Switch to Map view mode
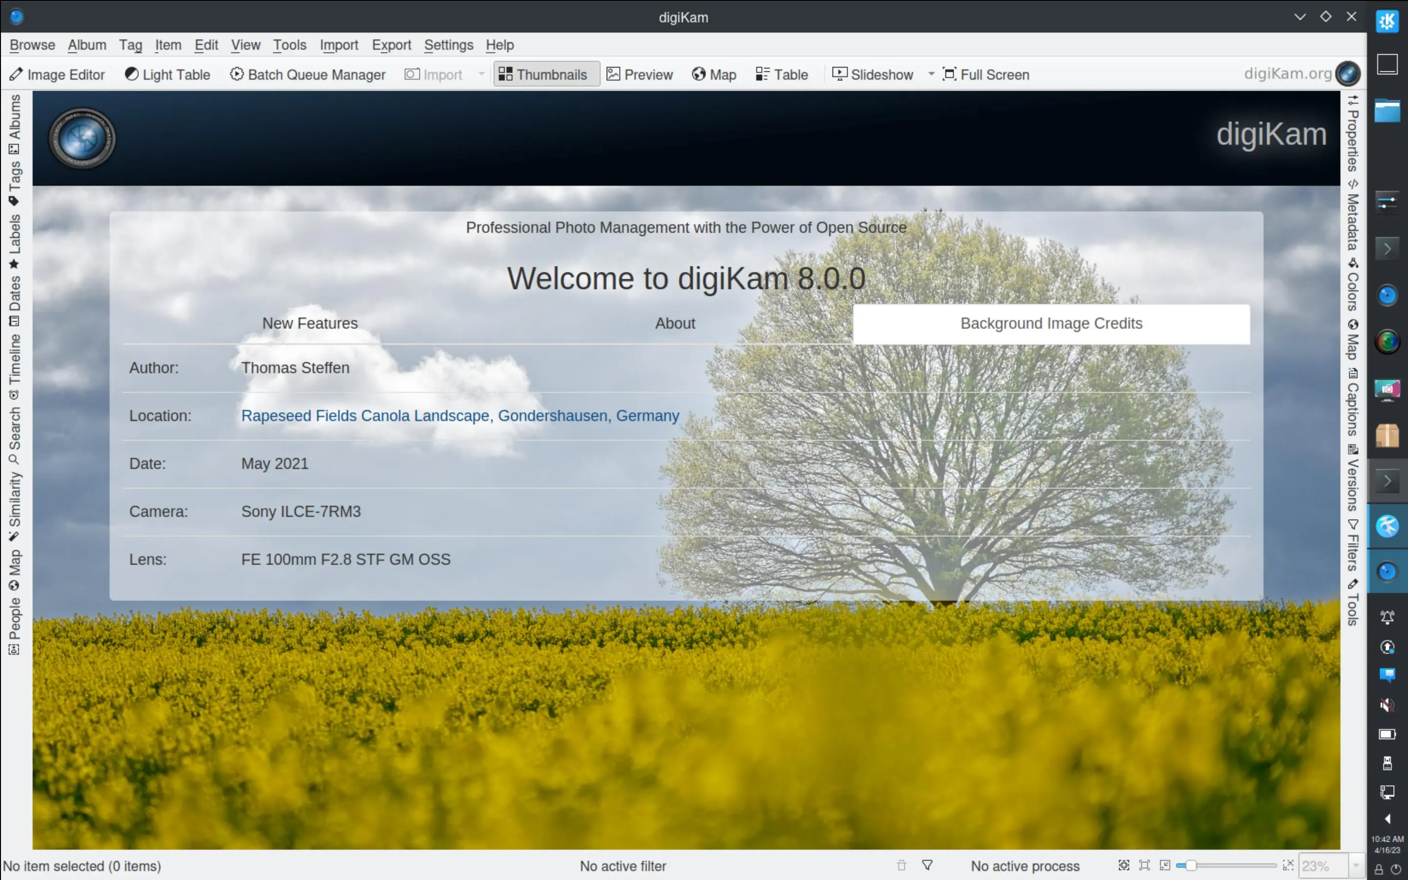The width and height of the screenshot is (1408, 880). pyautogui.click(x=714, y=74)
